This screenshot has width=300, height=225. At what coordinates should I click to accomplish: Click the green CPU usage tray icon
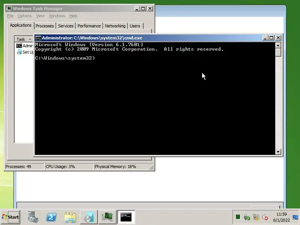coord(238,217)
